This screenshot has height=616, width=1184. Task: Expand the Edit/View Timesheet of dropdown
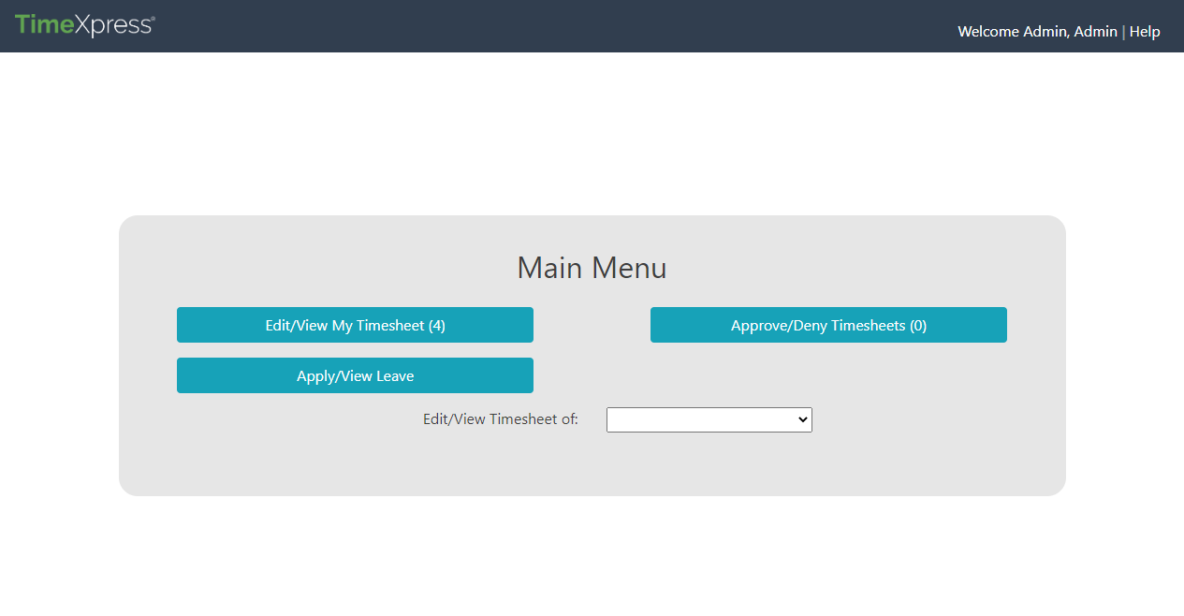[709, 419]
